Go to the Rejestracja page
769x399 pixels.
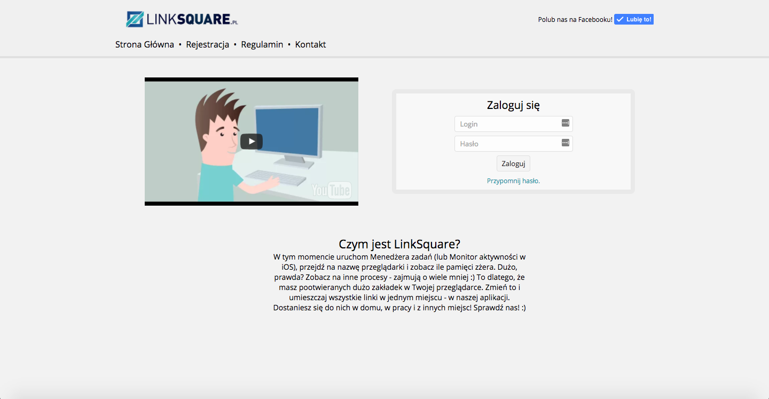[207, 45]
